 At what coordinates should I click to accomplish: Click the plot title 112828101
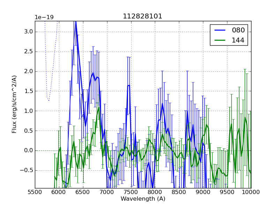click(x=142, y=16)
